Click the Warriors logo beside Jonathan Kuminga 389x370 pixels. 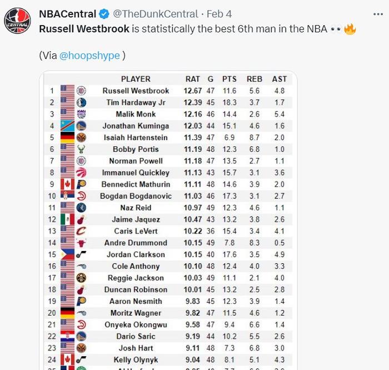81,126
